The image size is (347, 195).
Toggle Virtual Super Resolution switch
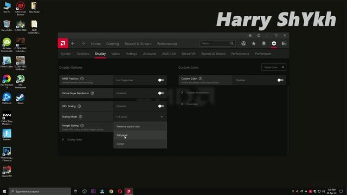(161, 93)
